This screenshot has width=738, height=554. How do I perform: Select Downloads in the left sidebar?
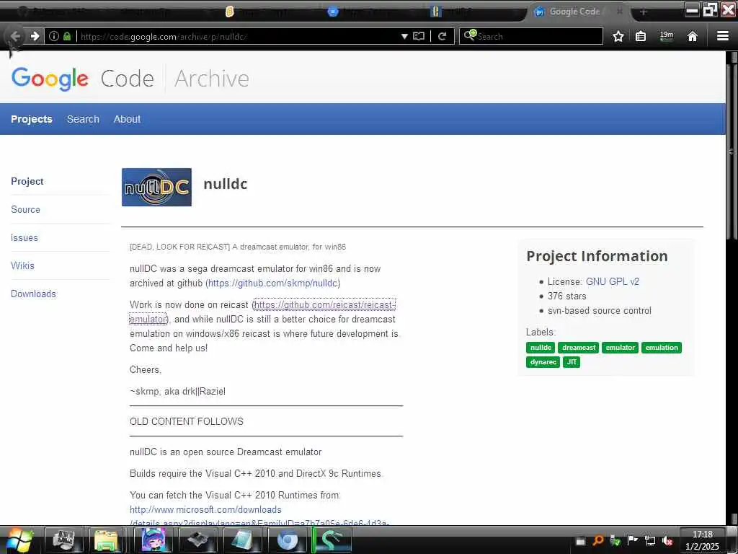tap(33, 294)
